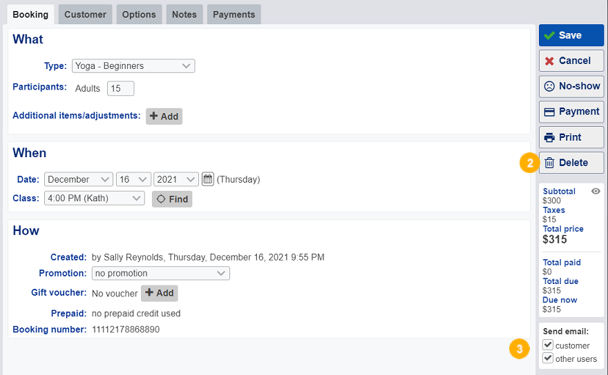608x375 pixels.
Task: Click the Save button
Action: pyautogui.click(x=571, y=35)
